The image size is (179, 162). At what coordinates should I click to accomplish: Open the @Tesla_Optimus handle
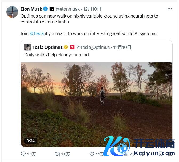(93, 47)
